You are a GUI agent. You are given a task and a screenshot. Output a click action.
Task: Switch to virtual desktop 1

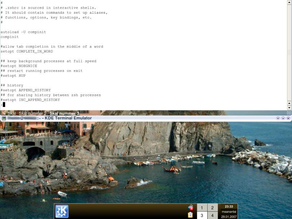(x=202, y=208)
